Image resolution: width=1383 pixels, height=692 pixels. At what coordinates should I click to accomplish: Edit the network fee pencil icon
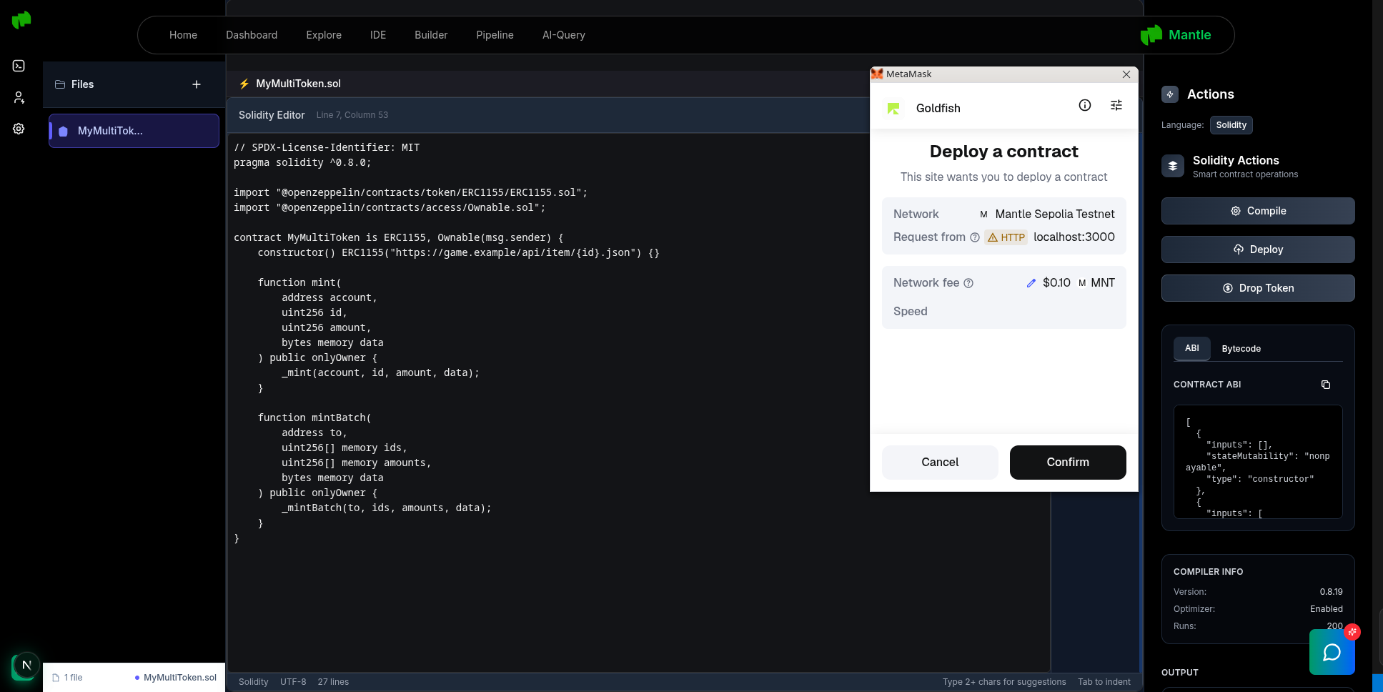(x=1031, y=283)
